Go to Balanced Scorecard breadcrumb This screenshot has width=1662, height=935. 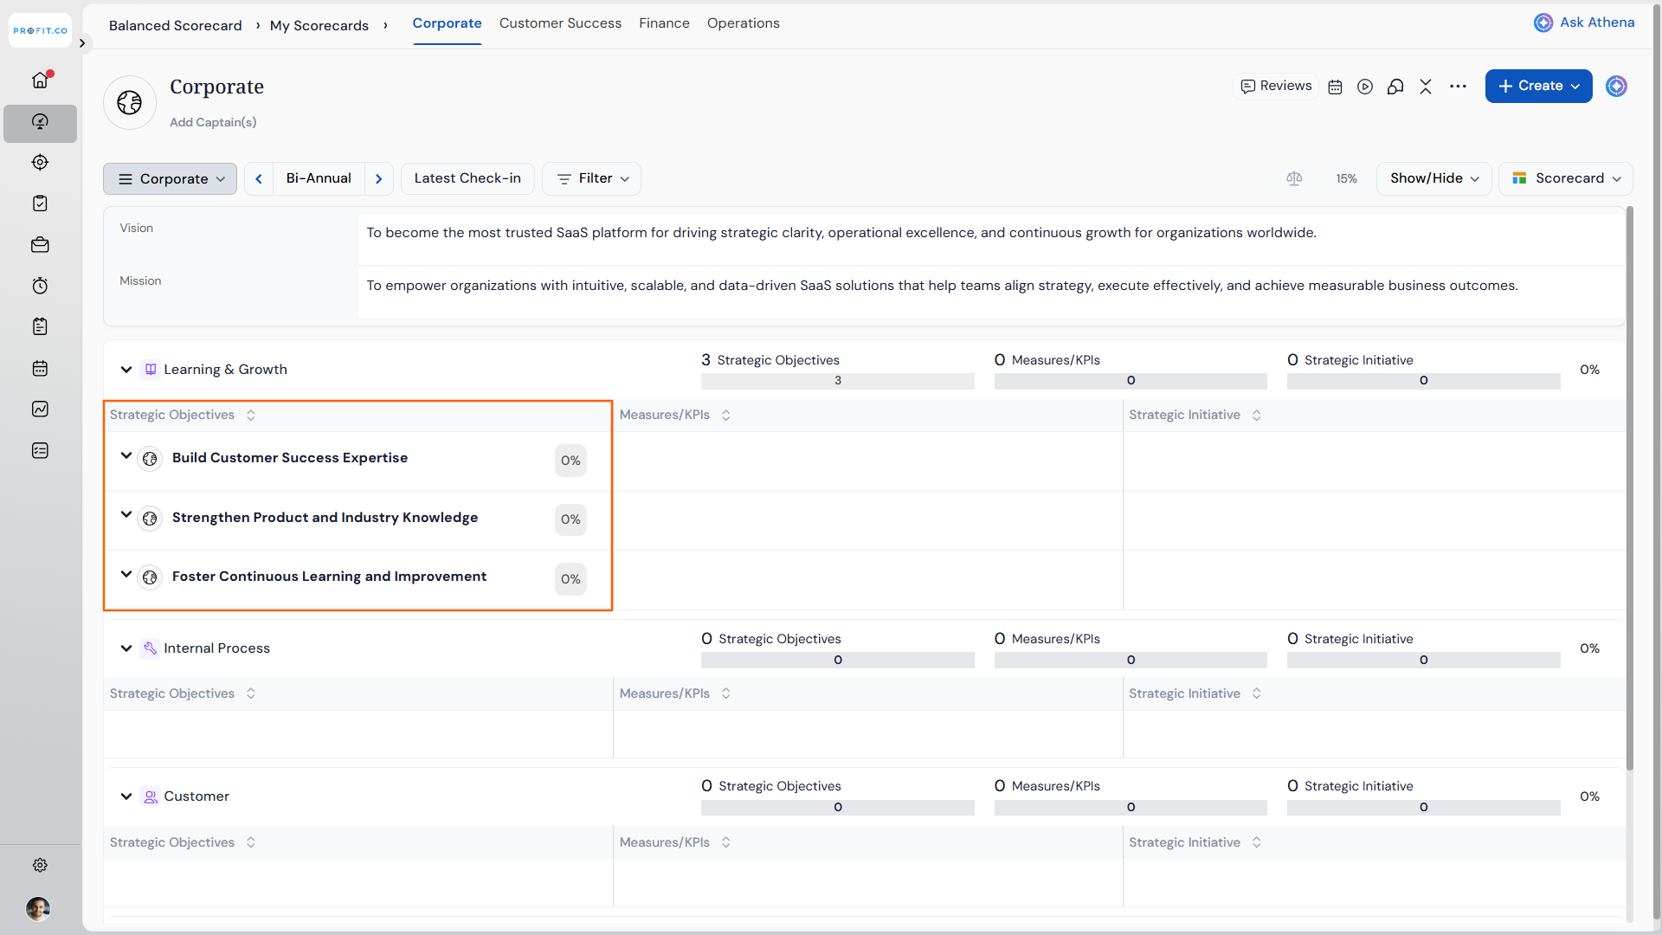click(175, 26)
